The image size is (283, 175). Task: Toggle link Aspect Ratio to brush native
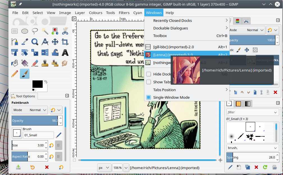pos(59,156)
